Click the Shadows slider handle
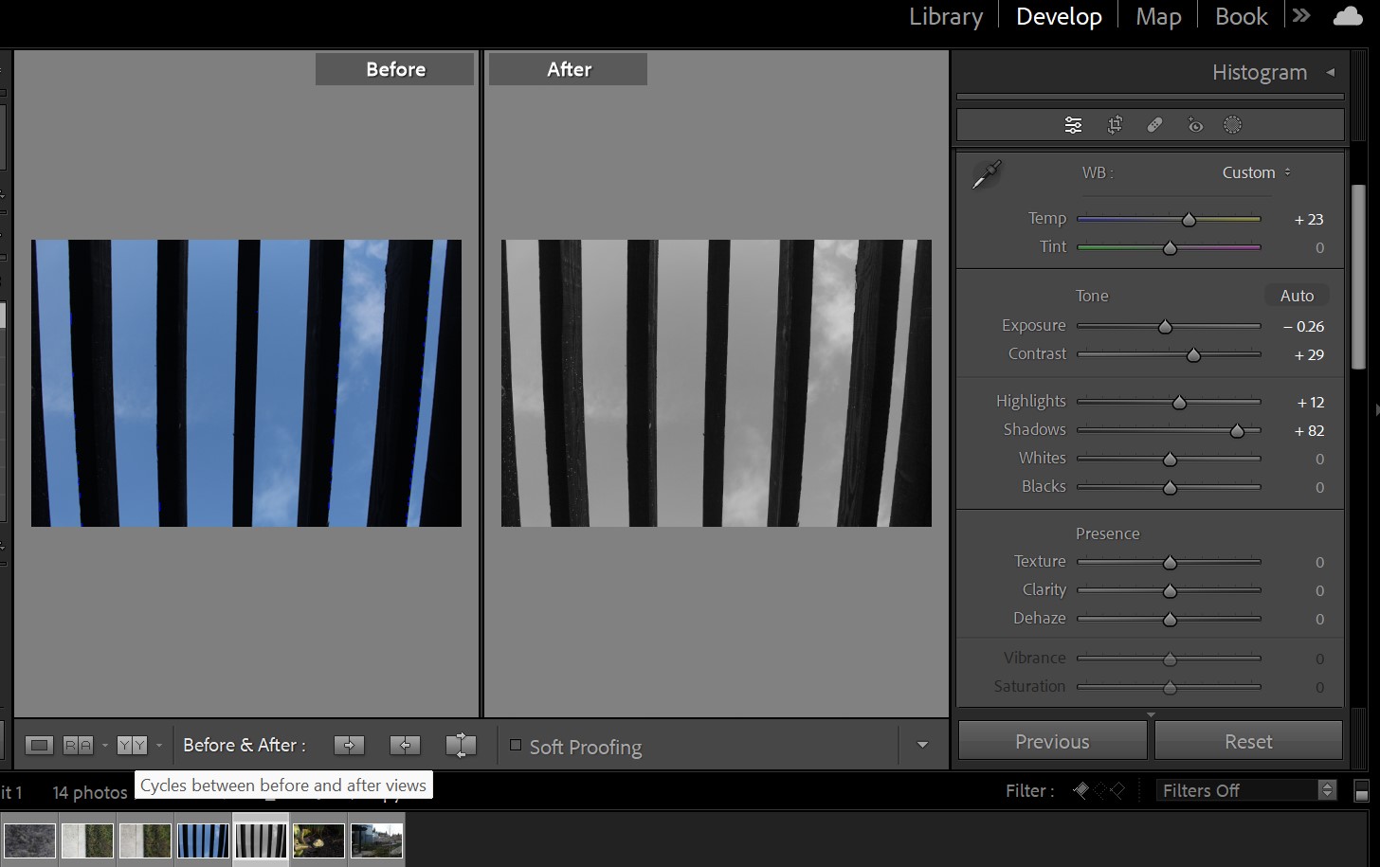The height and width of the screenshot is (867, 1380). [x=1237, y=431]
